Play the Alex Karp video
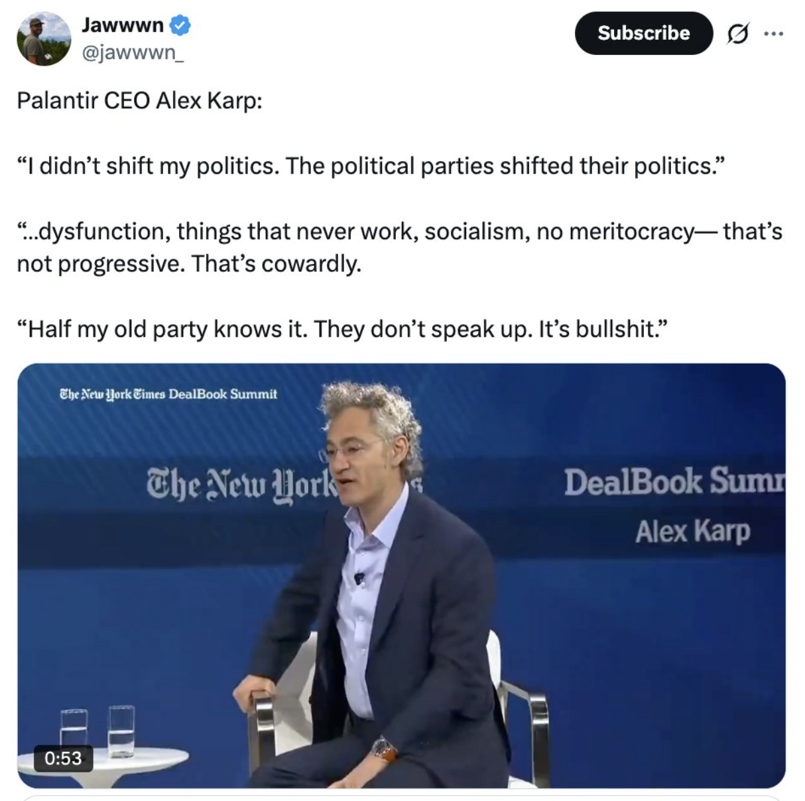This screenshot has height=801, width=805. (401, 576)
